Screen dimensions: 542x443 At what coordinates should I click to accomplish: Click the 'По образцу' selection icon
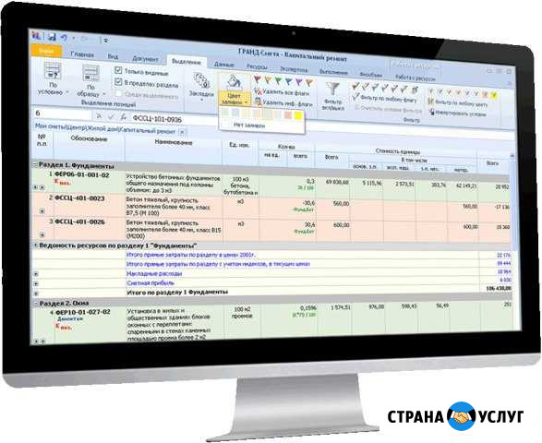pyautogui.click(x=90, y=74)
